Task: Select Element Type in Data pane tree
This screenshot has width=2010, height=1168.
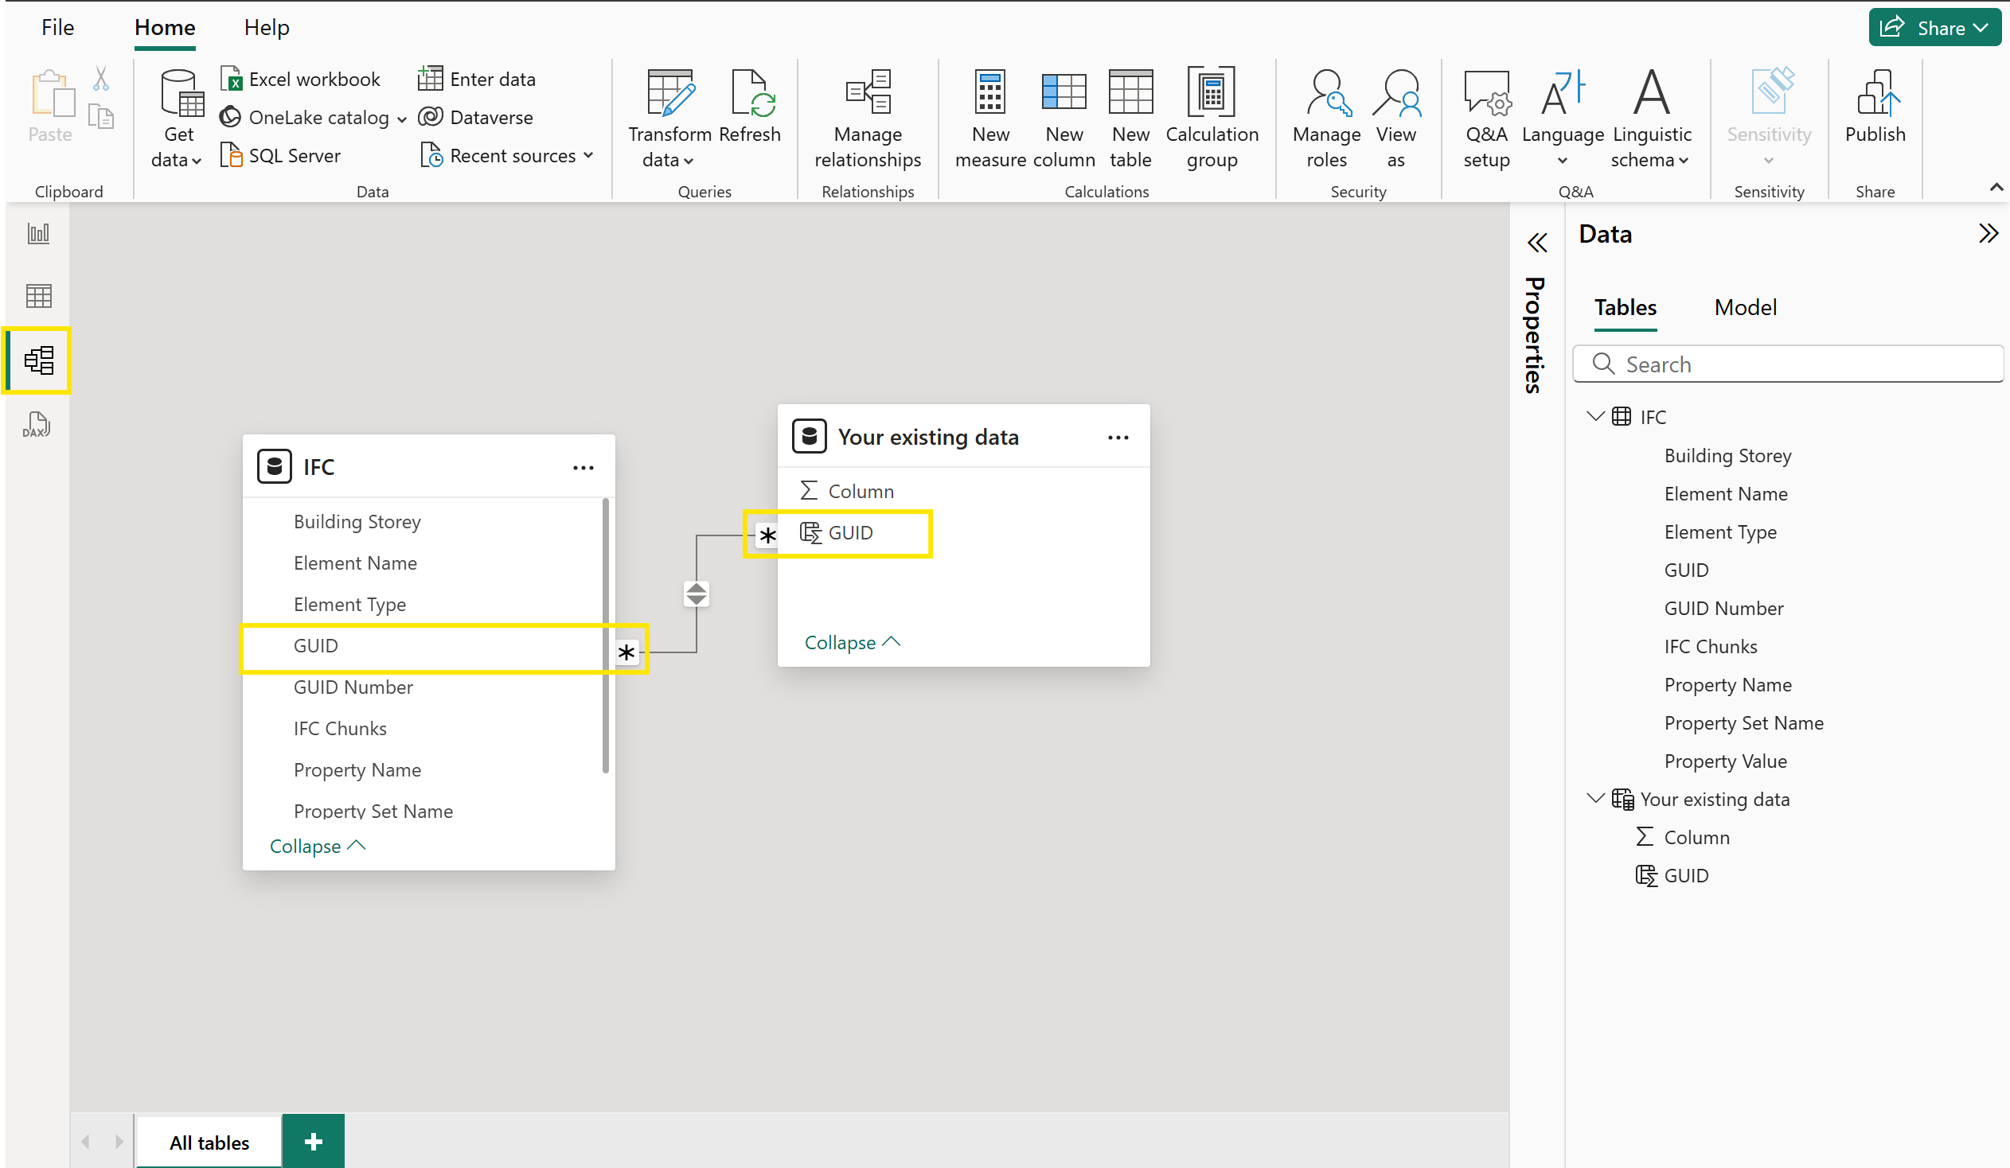Action: click(1719, 531)
